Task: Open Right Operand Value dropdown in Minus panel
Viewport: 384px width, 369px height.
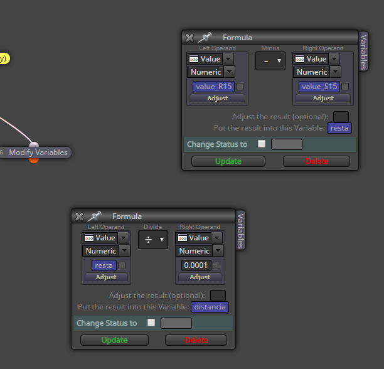Action: coord(334,59)
